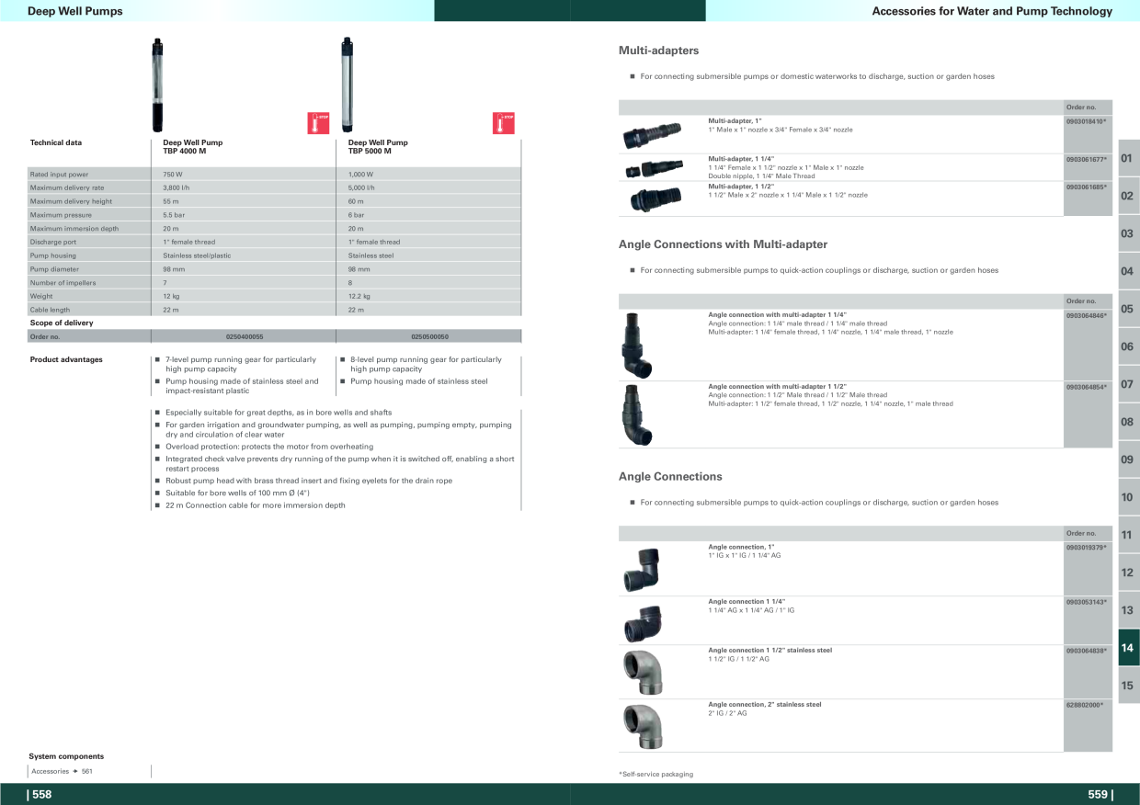Open chapter tab 09
This screenshot has width=1140, height=805.
[1127, 459]
